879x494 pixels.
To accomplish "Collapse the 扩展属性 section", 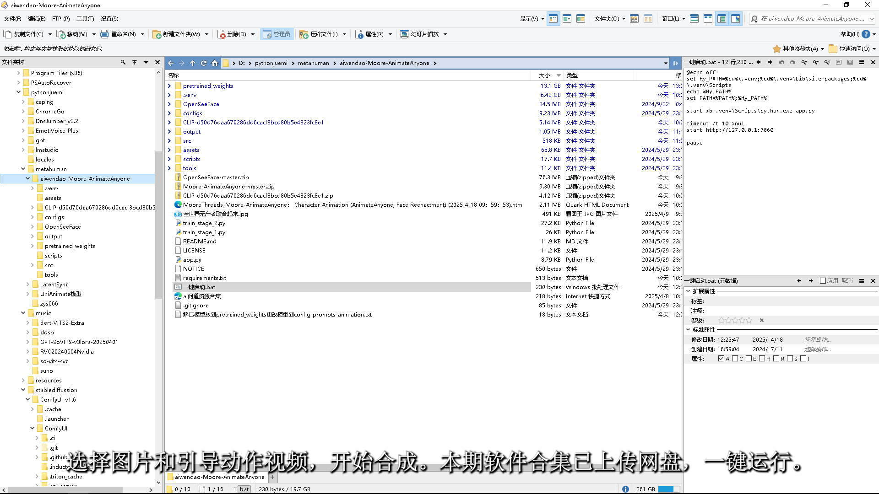I will [688, 291].
